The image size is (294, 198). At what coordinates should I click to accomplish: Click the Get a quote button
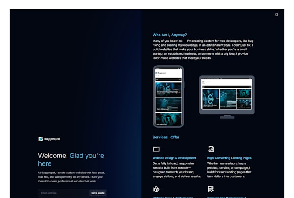(98, 193)
